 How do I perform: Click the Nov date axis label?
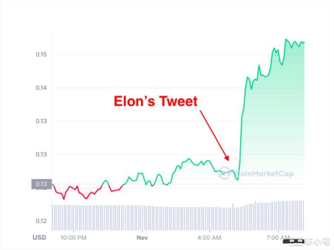tap(141, 237)
